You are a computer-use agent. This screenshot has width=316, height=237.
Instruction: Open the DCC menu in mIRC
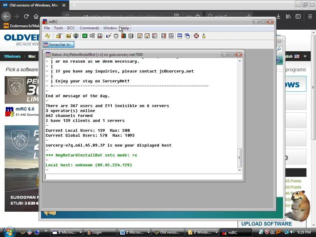(x=71, y=28)
